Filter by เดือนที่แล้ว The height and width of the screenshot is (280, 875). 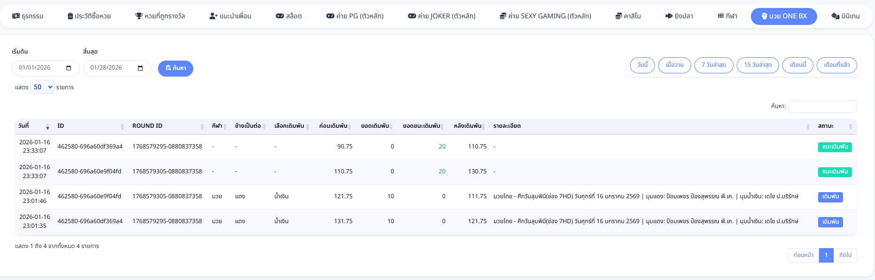[x=836, y=65]
